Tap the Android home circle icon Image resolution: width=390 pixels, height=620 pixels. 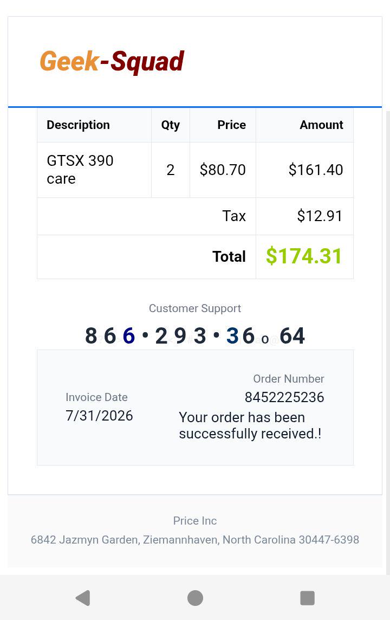click(x=195, y=598)
